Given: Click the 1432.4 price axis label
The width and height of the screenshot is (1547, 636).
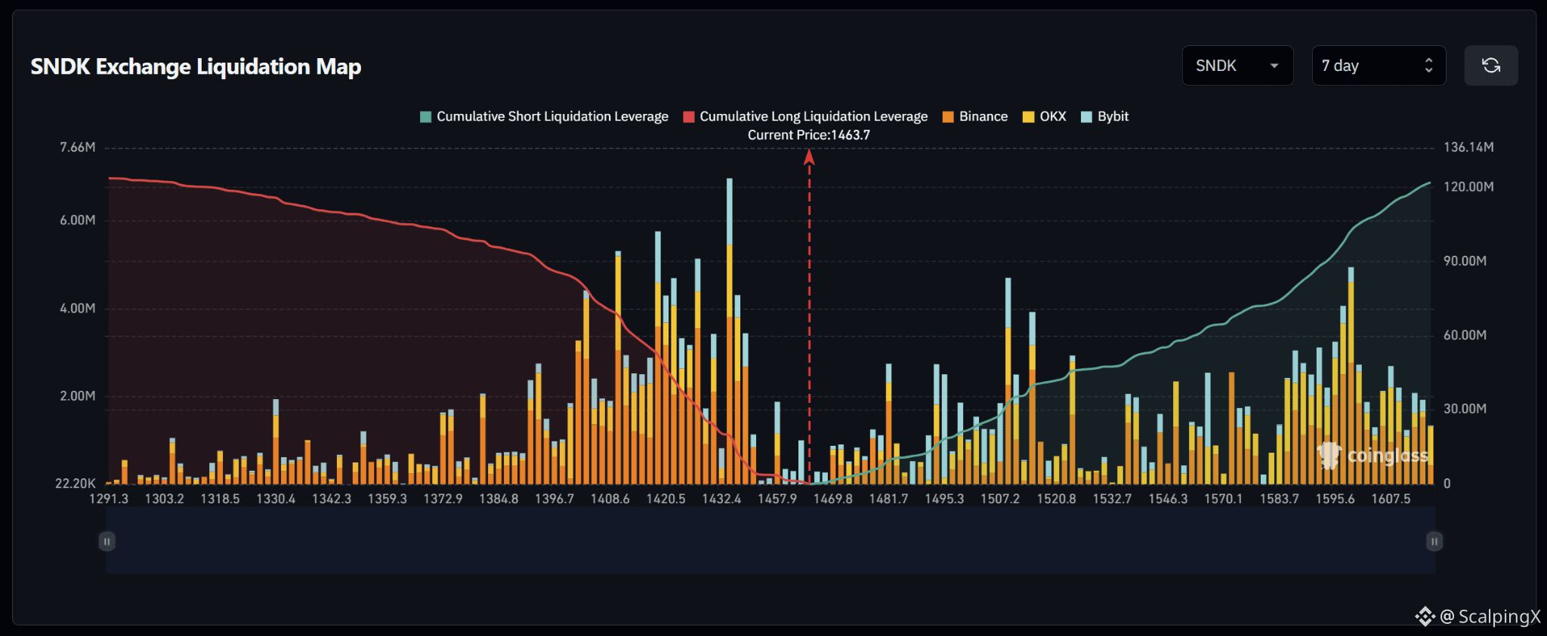Looking at the screenshot, I should (x=722, y=499).
